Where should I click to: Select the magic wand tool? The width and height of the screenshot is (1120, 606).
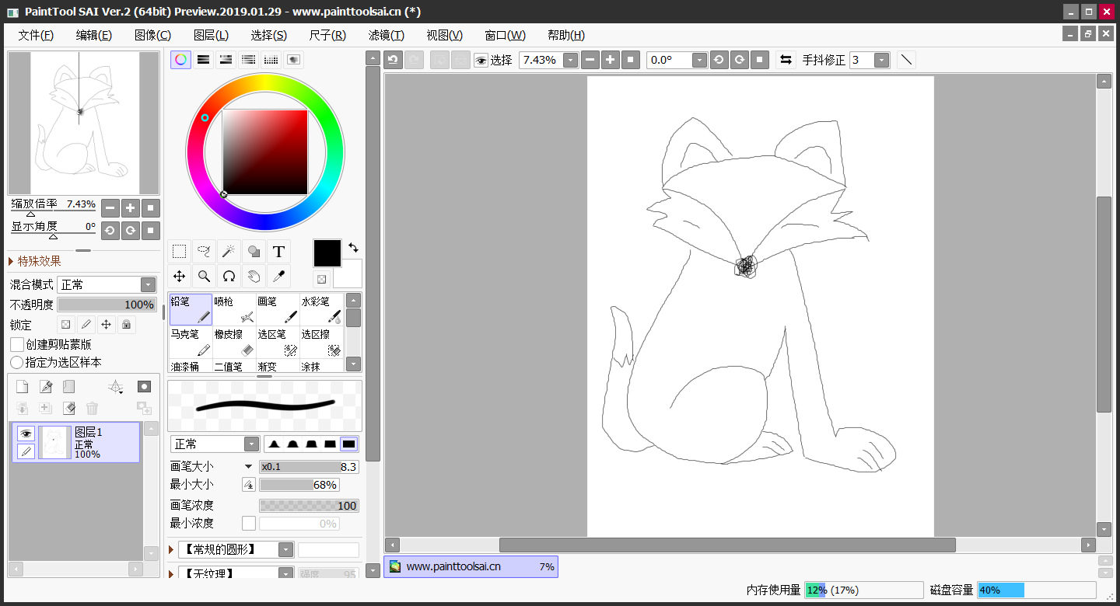(x=229, y=252)
